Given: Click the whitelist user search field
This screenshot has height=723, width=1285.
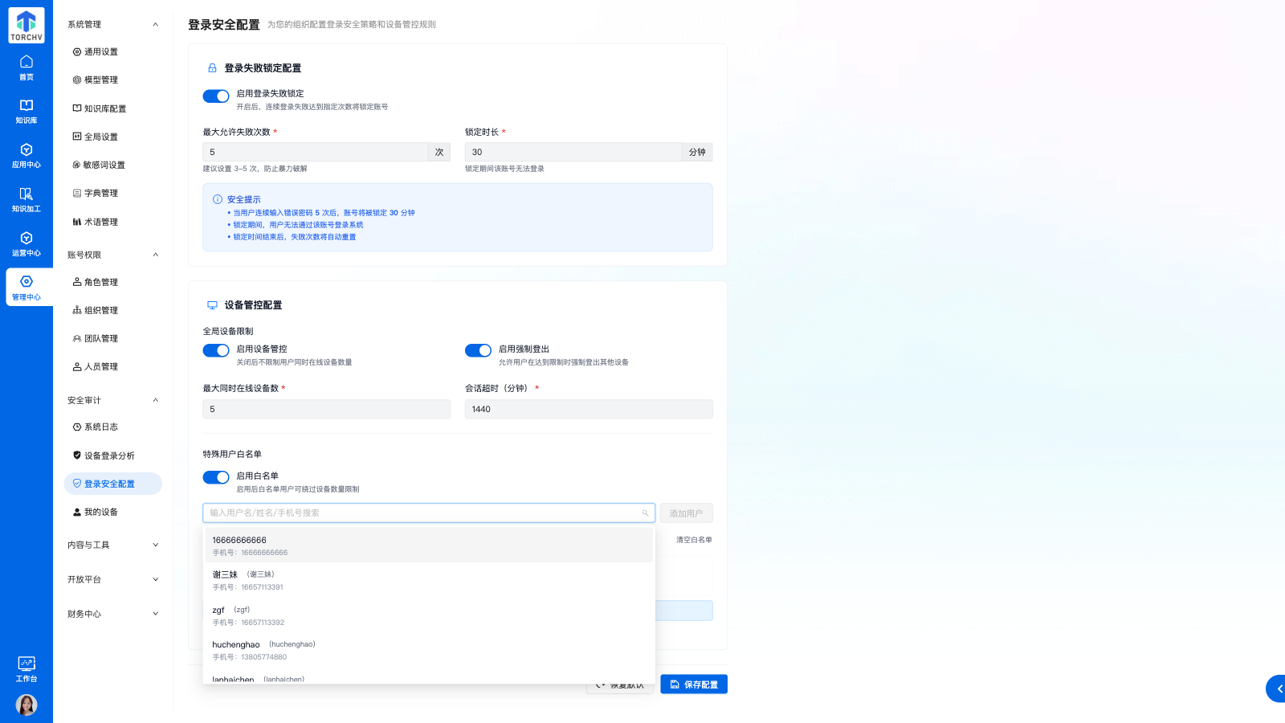Looking at the screenshot, I should click(422, 513).
